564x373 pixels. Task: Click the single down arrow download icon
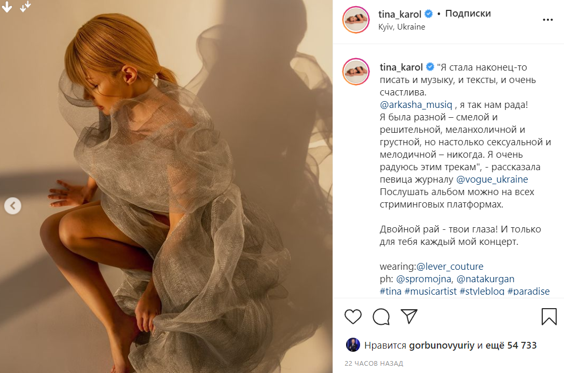7,6
